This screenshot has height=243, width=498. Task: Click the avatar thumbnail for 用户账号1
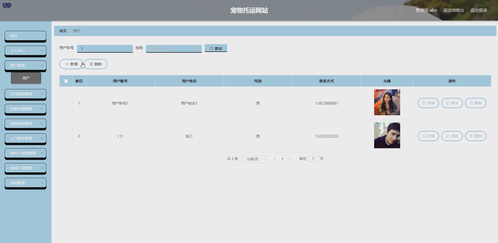pyautogui.click(x=387, y=102)
